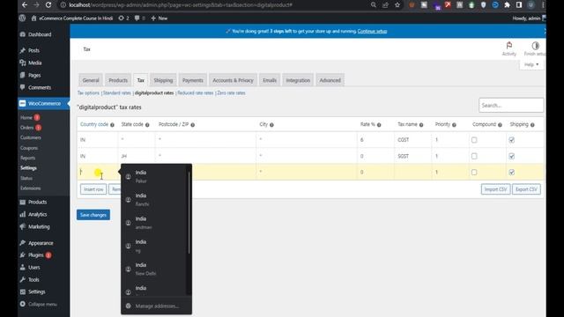Click the Import CSV button
Screen dimensions: 564x317
coord(495,189)
